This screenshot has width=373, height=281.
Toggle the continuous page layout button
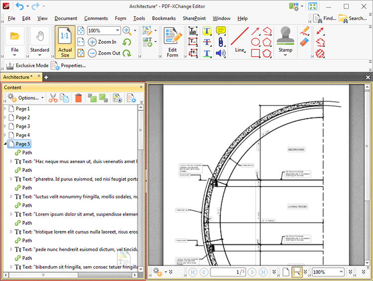pos(297,272)
